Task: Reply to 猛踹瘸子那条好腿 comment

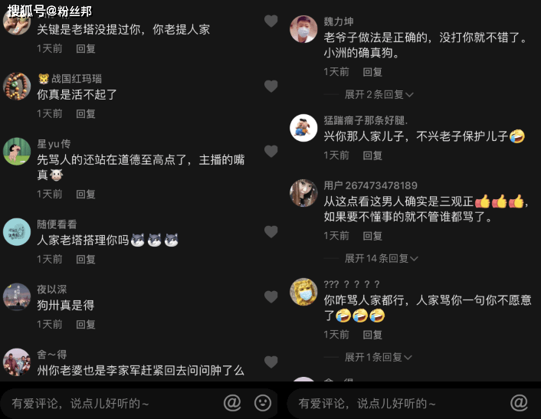Action: click(x=372, y=155)
